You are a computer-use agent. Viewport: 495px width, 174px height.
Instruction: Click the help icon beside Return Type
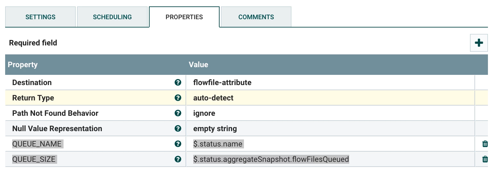click(x=178, y=98)
